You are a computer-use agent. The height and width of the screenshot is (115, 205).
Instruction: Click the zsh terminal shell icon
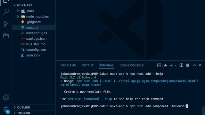click(x=159, y=65)
